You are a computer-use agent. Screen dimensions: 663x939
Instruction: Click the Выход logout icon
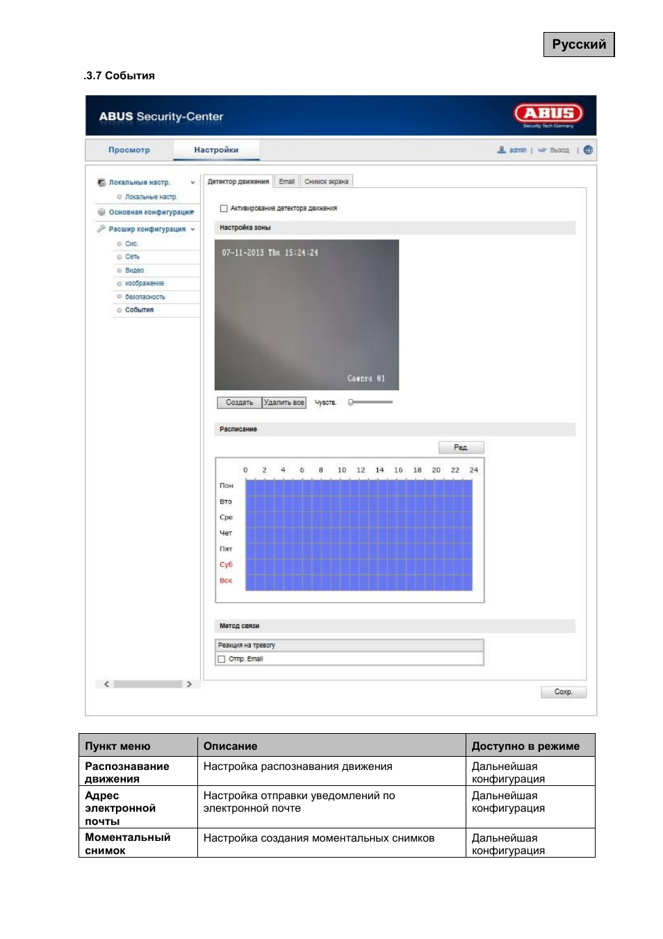tap(542, 150)
